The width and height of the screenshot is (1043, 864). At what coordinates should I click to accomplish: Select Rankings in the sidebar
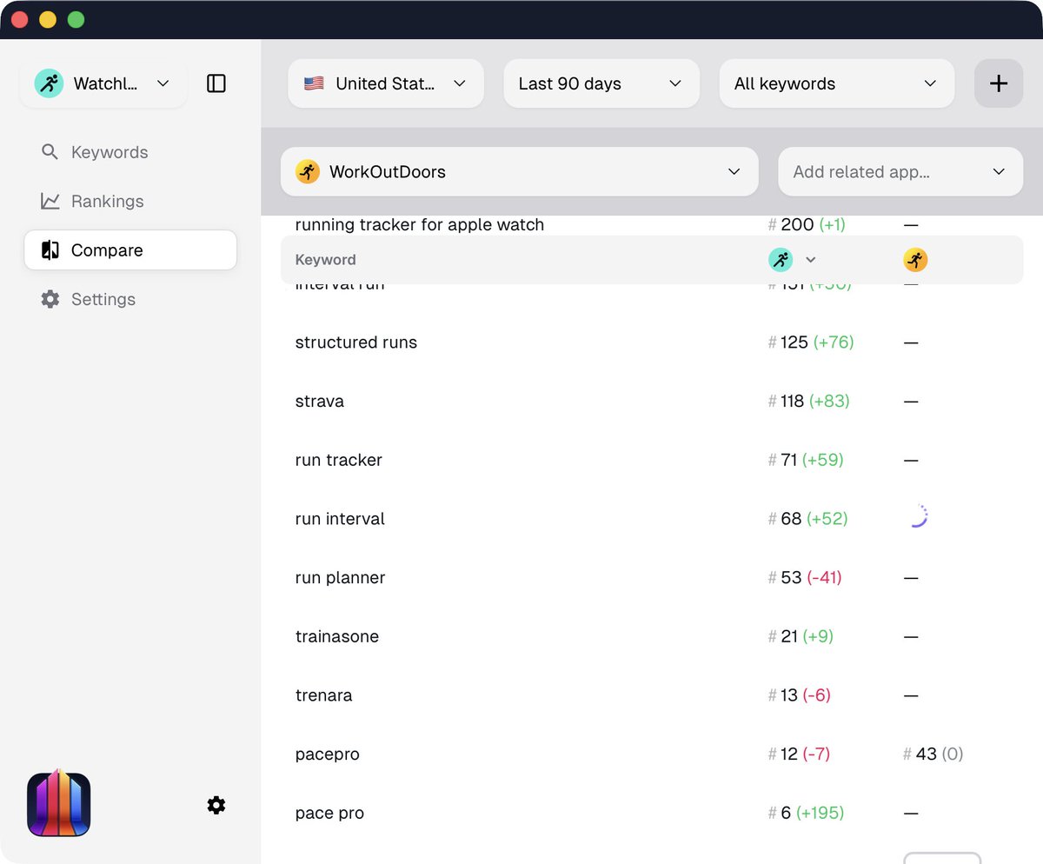(x=107, y=201)
